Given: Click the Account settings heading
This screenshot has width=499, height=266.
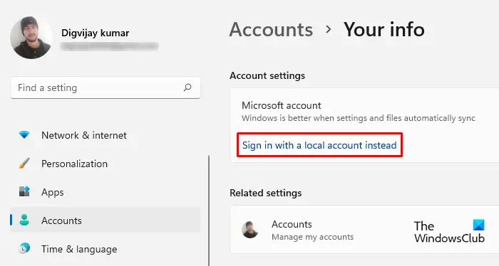Looking at the screenshot, I should 267,75.
